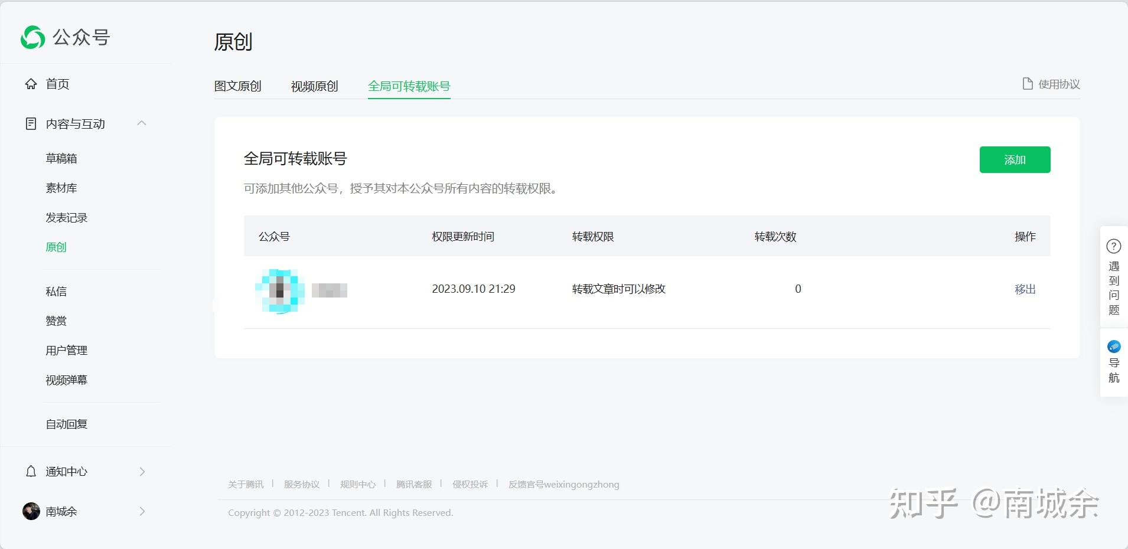The height and width of the screenshot is (549, 1128).
Task: Open the 关于腾讯 footer link
Action: click(x=246, y=484)
